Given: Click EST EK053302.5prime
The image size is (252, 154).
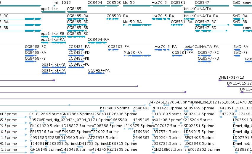Looking at the screenshot, I should tap(204, 150).
